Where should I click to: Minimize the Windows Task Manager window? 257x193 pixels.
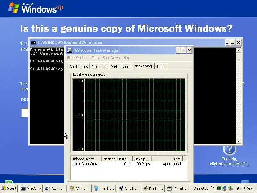[x=178, y=50]
